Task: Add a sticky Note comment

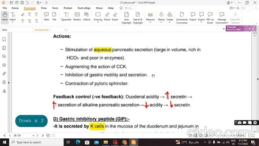Action: pyautogui.click(x=47, y=17)
